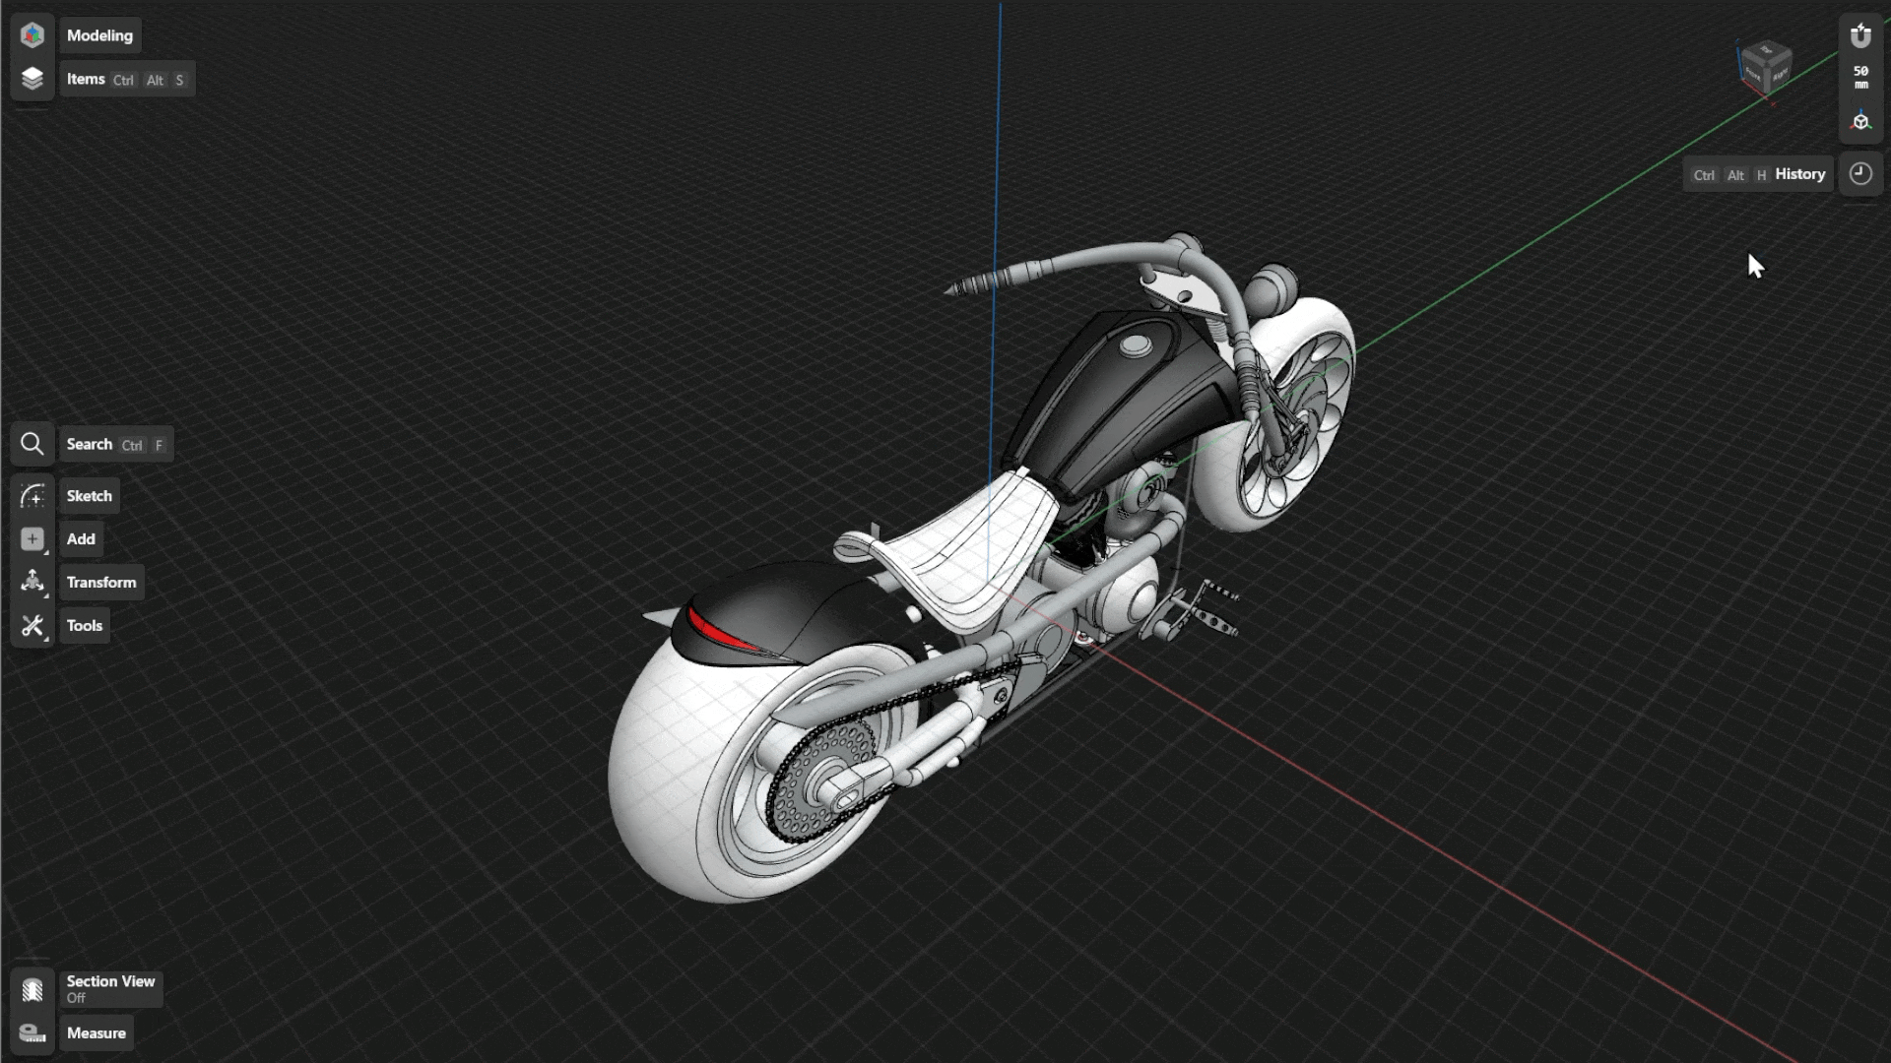The height and width of the screenshot is (1063, 1891).
Task: Click the orientation view cube
Action: [x=1765, y=67]
